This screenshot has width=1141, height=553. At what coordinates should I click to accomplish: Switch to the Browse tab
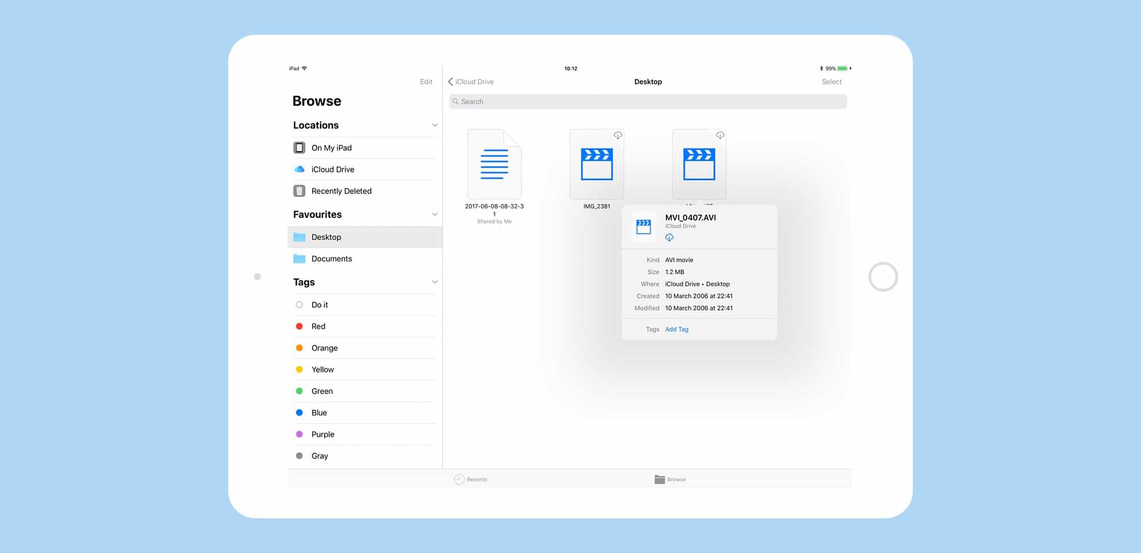pos(670,479)
